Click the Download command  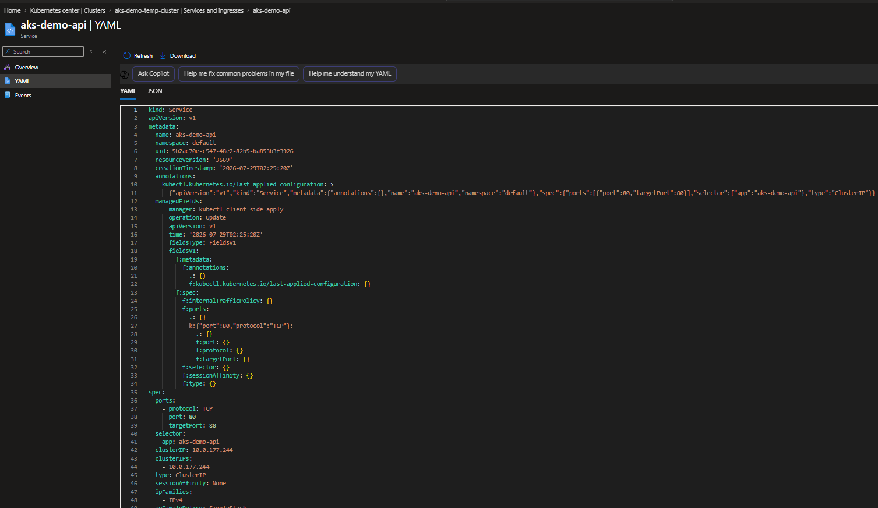pos(178,55)
